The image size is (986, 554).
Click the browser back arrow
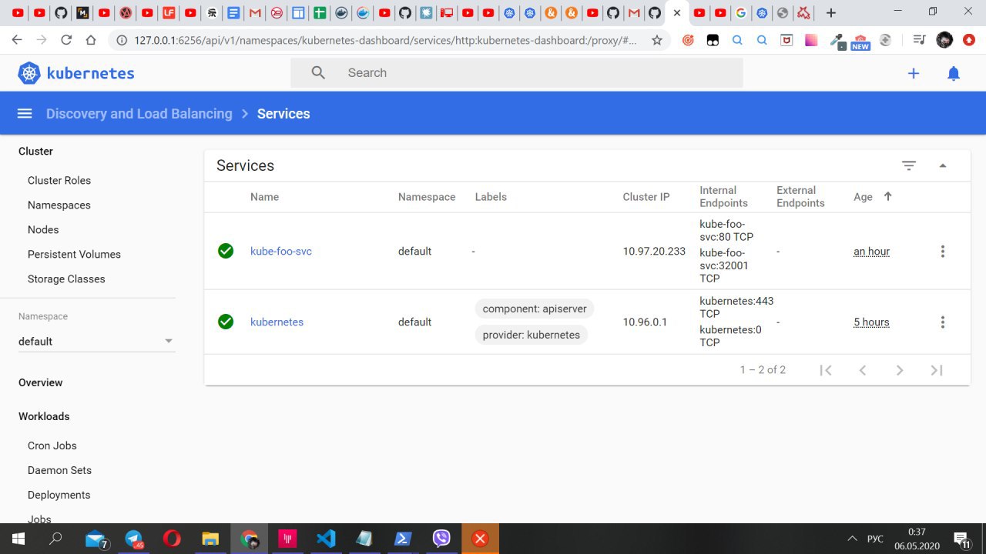pos(17,40)
